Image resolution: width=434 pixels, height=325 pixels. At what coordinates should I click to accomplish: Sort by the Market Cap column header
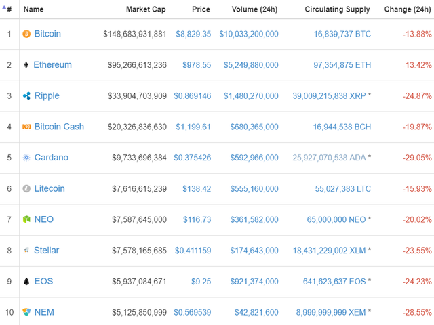click(146, 9)
